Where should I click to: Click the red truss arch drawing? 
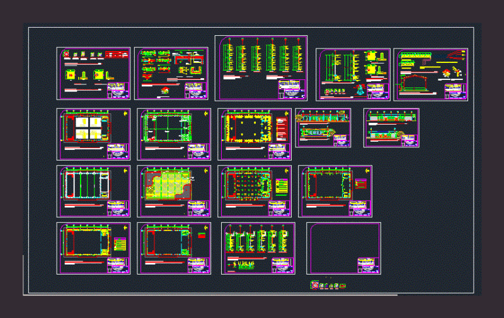[x=415, y=83]
